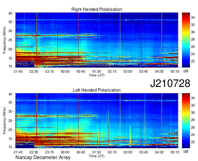Click the "32" value on Left Handed colorbar
Viewport: 198px width, 161px height.
(193, 105)
